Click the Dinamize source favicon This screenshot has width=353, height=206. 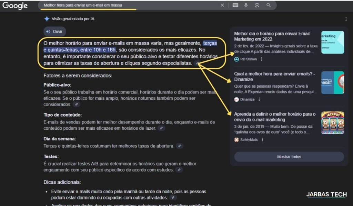(x=236, y=99)
